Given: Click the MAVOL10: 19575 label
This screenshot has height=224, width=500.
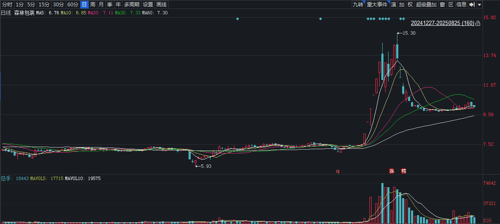Looking at the screenshot, I should [x=83, y=178].
